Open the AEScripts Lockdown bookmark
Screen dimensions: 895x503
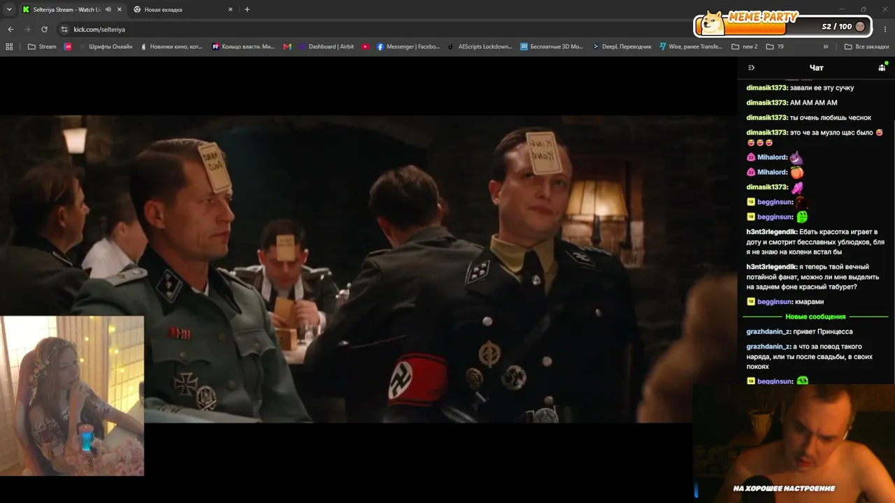(480, 47)
